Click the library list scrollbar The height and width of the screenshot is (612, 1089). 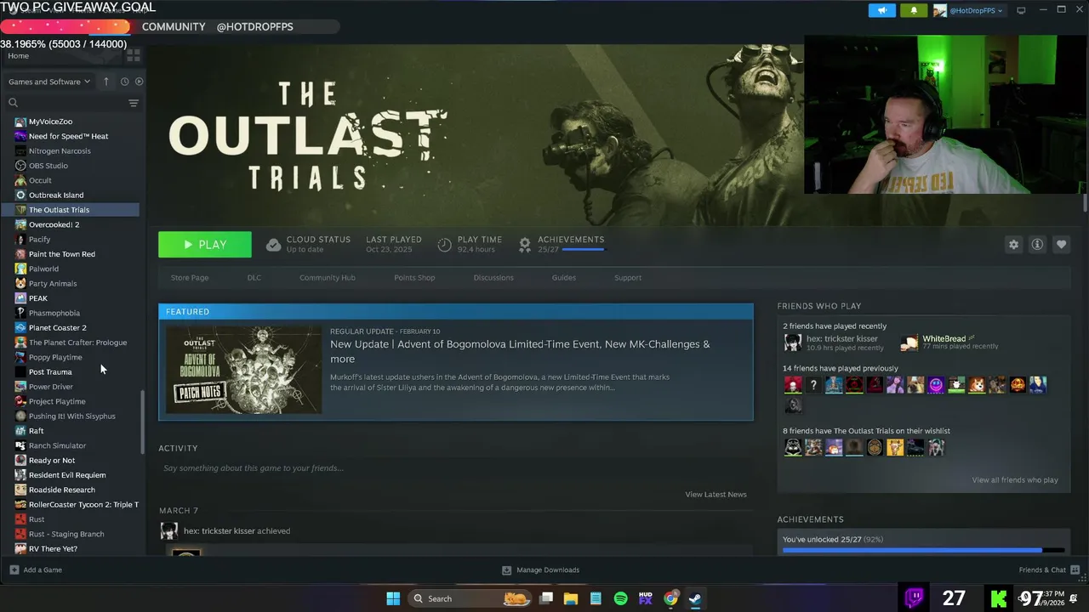click(x=142, y=422)
